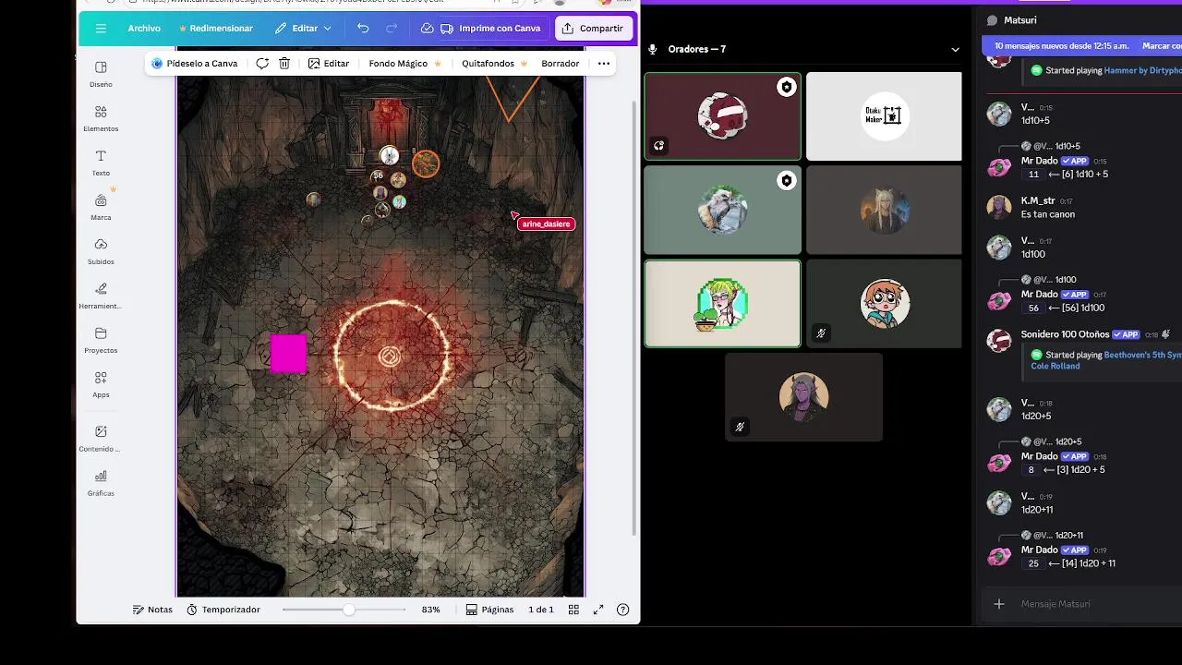
Task: Click Imprime con Canva button
Action: (491, 29)
